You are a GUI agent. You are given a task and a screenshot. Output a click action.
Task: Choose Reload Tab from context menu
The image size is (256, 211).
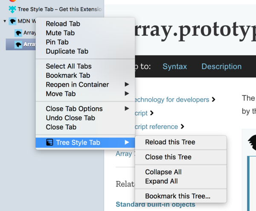pyautogui.click(x=63, y=24)
